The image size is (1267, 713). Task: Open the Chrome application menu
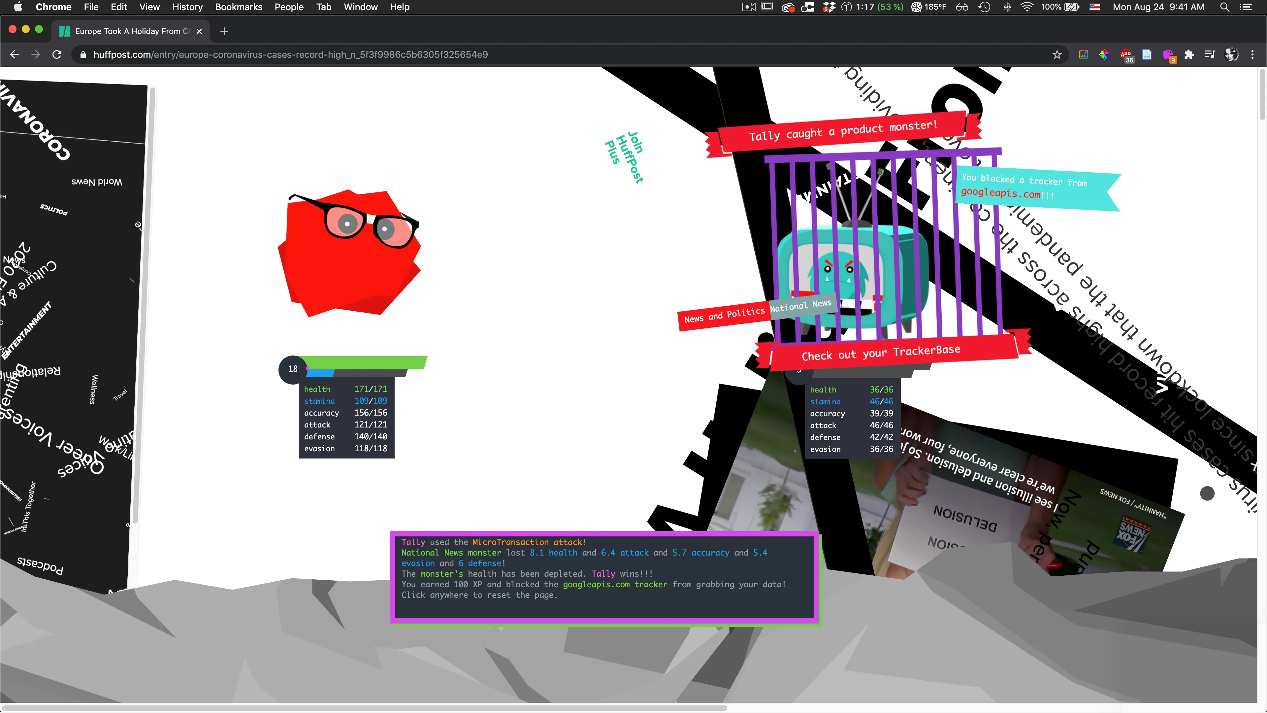pyautogui.click(x=53, y=7)
